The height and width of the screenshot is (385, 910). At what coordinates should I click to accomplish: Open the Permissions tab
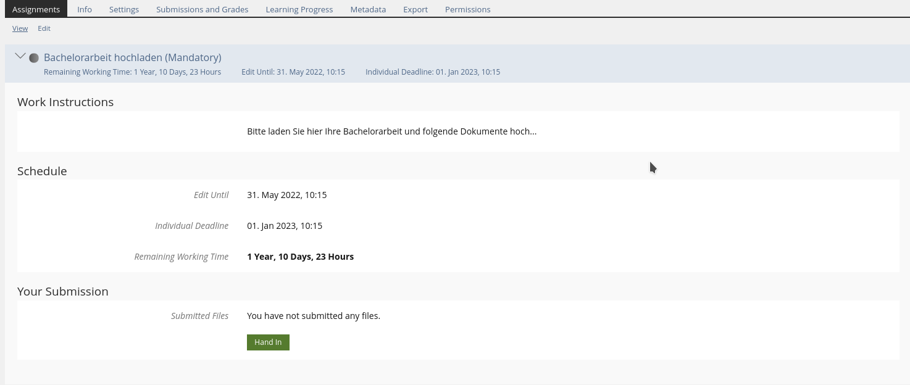coord(467,9)
